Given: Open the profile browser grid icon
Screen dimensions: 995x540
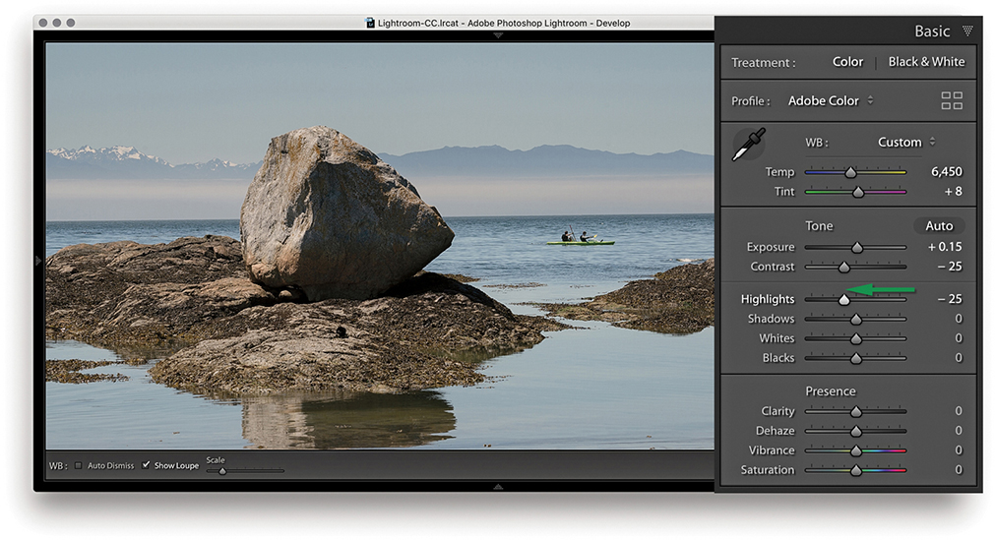Looking at the screenshot, I should click(x=951, y=100).
